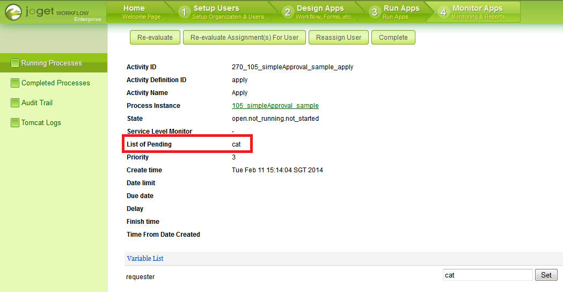Viewport: 563px width, 292px height.
Task: Click the step 4 circle badge
Action: click(443, 12)
